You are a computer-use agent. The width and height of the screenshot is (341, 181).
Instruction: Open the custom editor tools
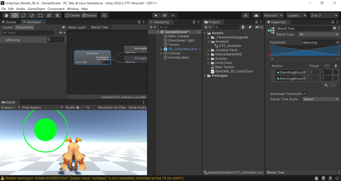click(57, 15)
